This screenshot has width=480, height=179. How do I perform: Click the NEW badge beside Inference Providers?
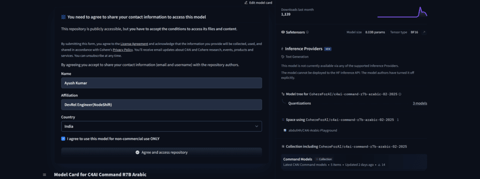[x=328, y=49]
